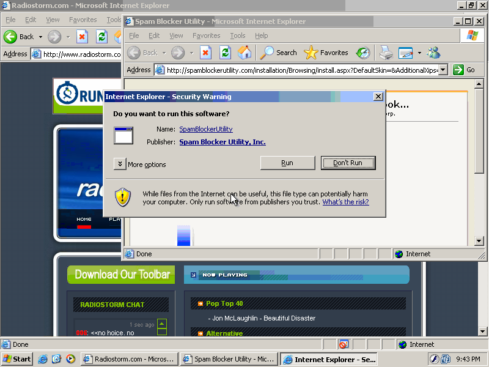The image size is (489, 367).
Task: Click the Spam Blocker Utility address URL field
Action: click(x=302, y=70)
